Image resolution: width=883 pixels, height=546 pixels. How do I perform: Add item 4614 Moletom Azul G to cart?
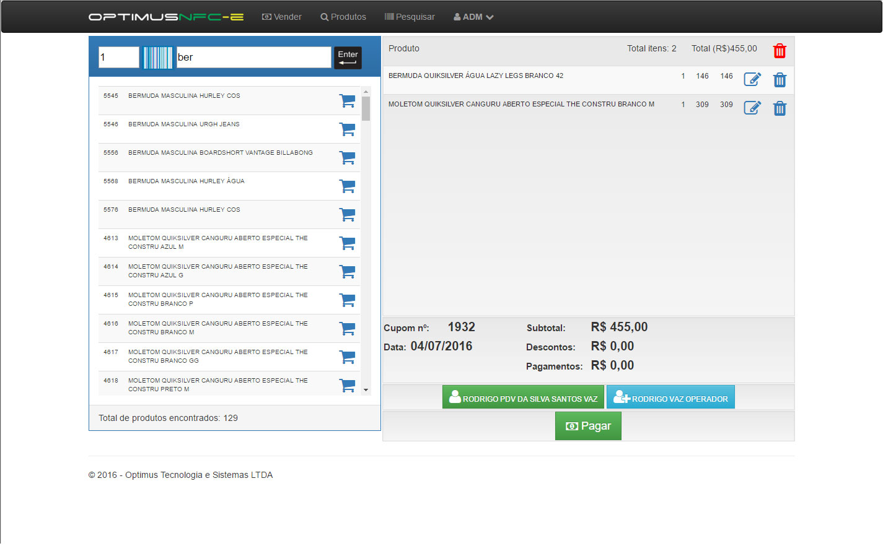[x=347, y=272]
